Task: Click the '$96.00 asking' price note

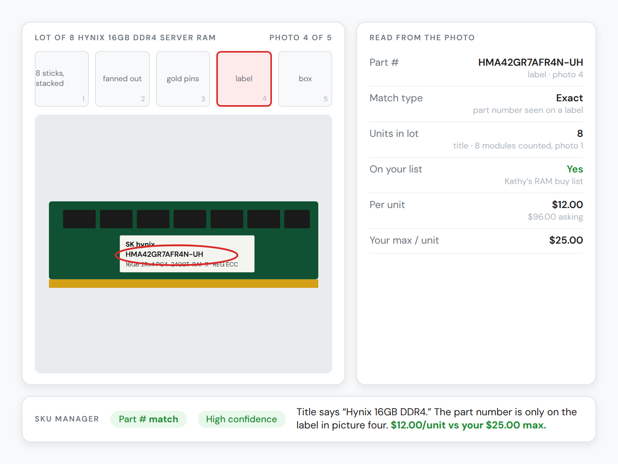Action: (x=555, y=217)
